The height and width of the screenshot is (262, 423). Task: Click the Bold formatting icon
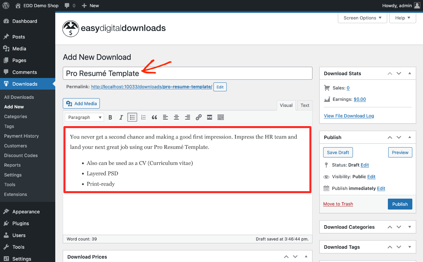110,118
